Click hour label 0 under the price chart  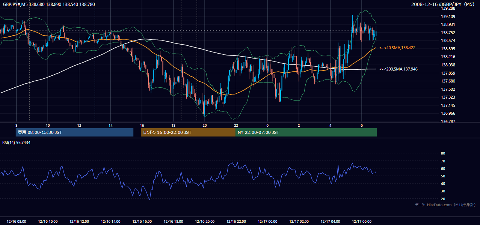pyautogui.click(x=267, y=125)
